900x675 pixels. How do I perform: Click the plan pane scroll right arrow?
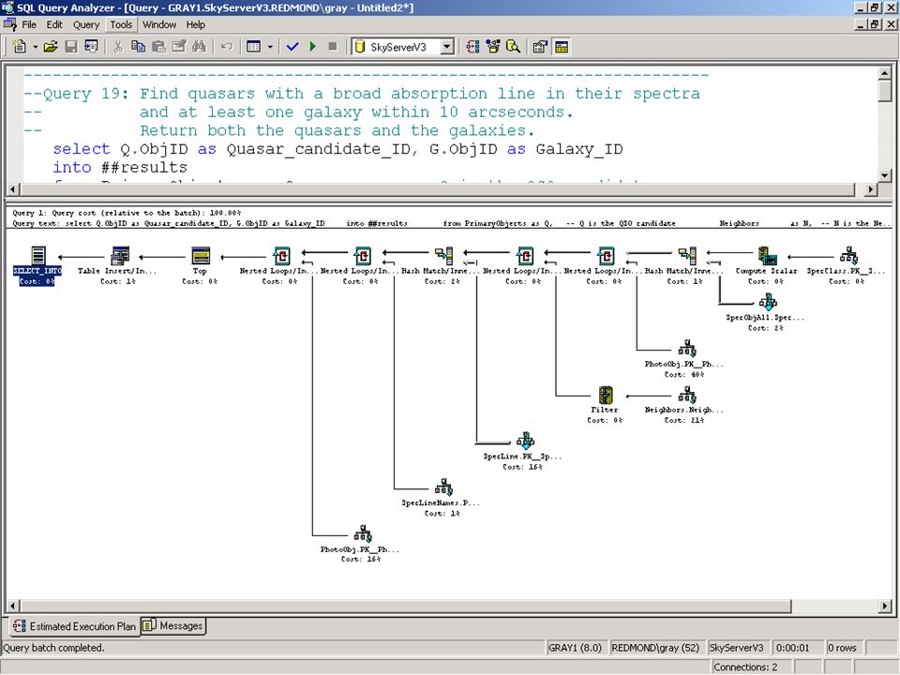pos(884,607)
